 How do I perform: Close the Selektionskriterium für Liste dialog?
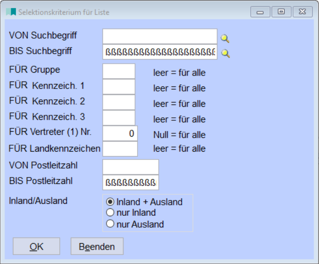click(x=303, y=12)
